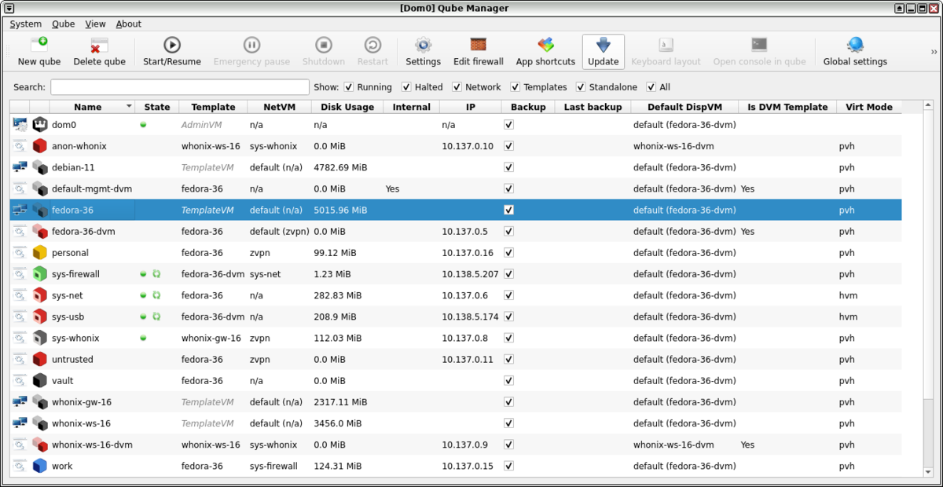Click anon-whonix red cube icon
Image resolution: width=943 pixels, height=487 pixels.
(x=40, y=145)
